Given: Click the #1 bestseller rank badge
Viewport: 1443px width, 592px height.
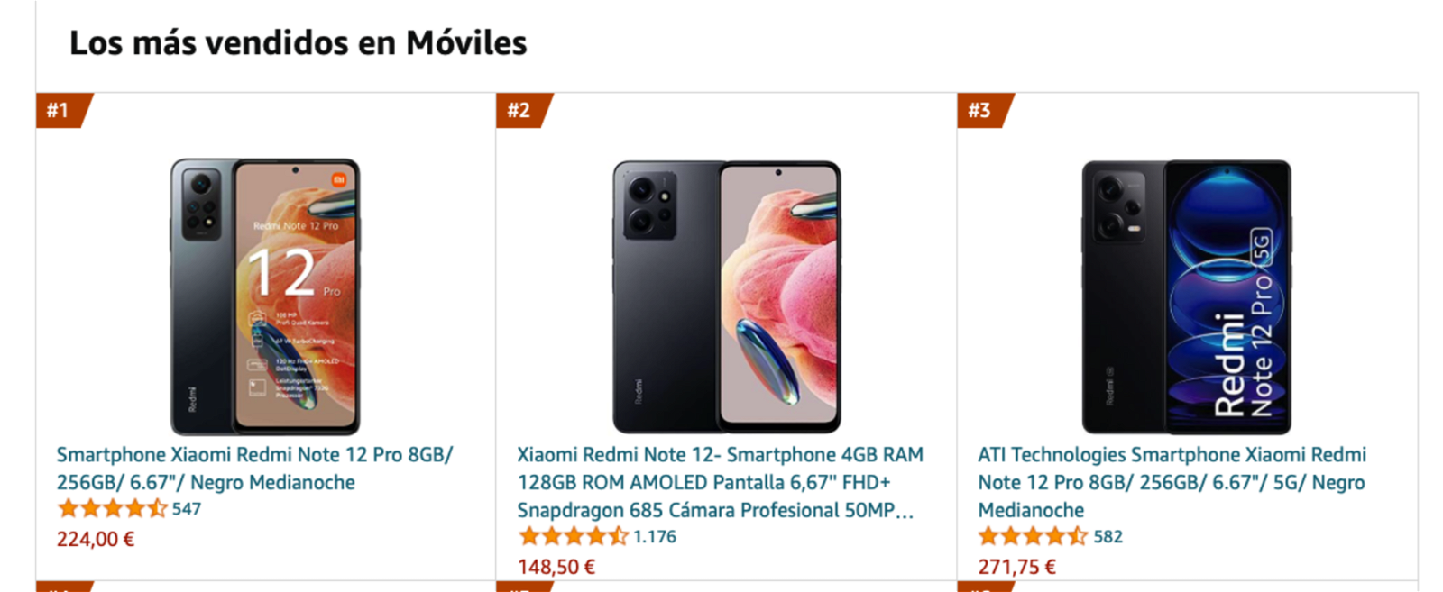Looking at the screenshot, I should pyautogui.click(x=63, y=110).
